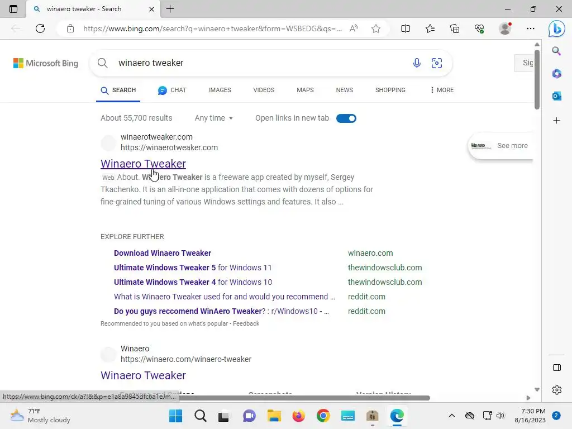This screenshot has height=429, width=572.
Task: Expand the Any time filter dropdown
Action: pos(214,118)
